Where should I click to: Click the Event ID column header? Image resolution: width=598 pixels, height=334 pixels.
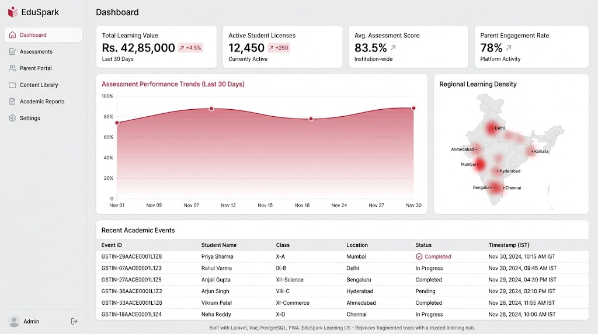112,245
